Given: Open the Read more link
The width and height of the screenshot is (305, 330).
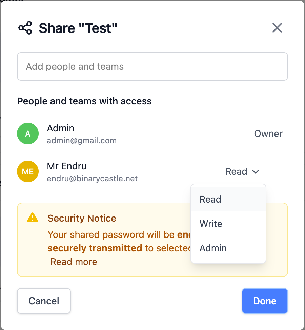Looking at the screenshot, I should (x=74, y=262).
